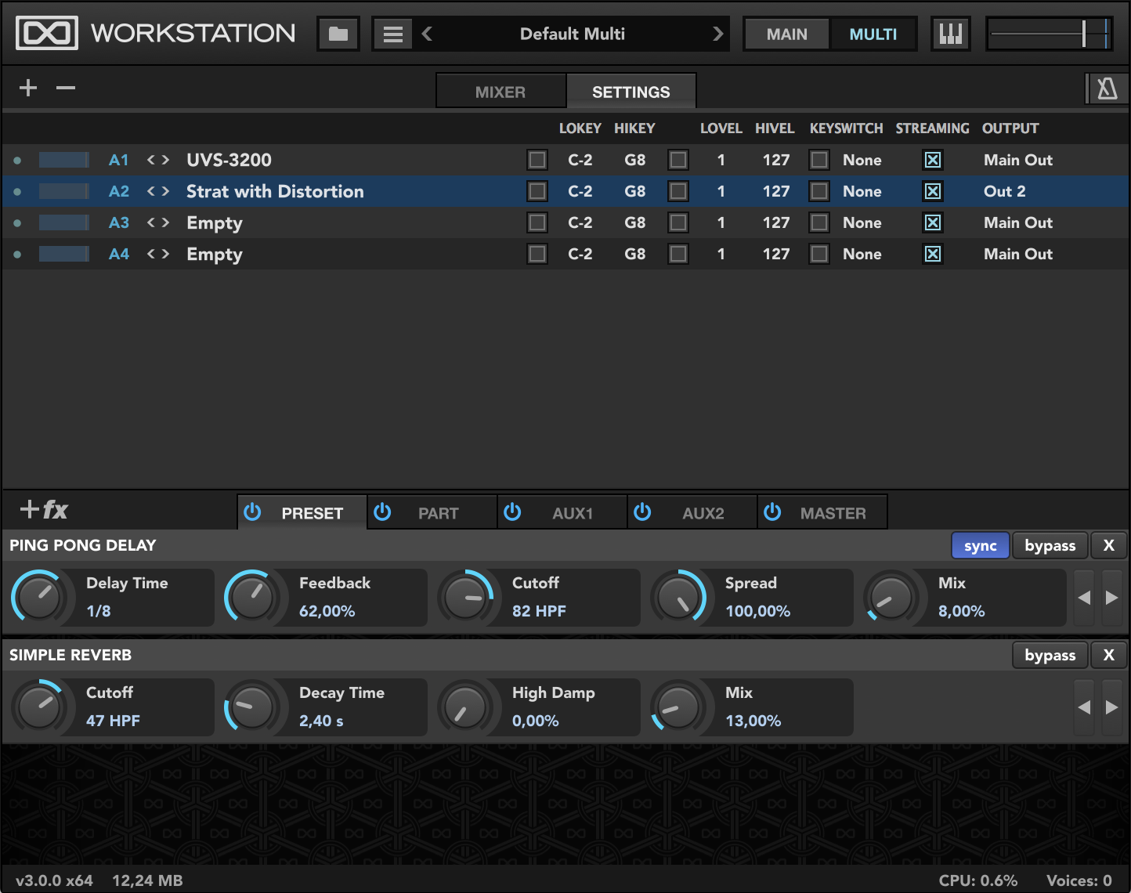The image size is (1131, 893).
Task: Click A3 preset prev/next arrows
Action: click(158, 222)
